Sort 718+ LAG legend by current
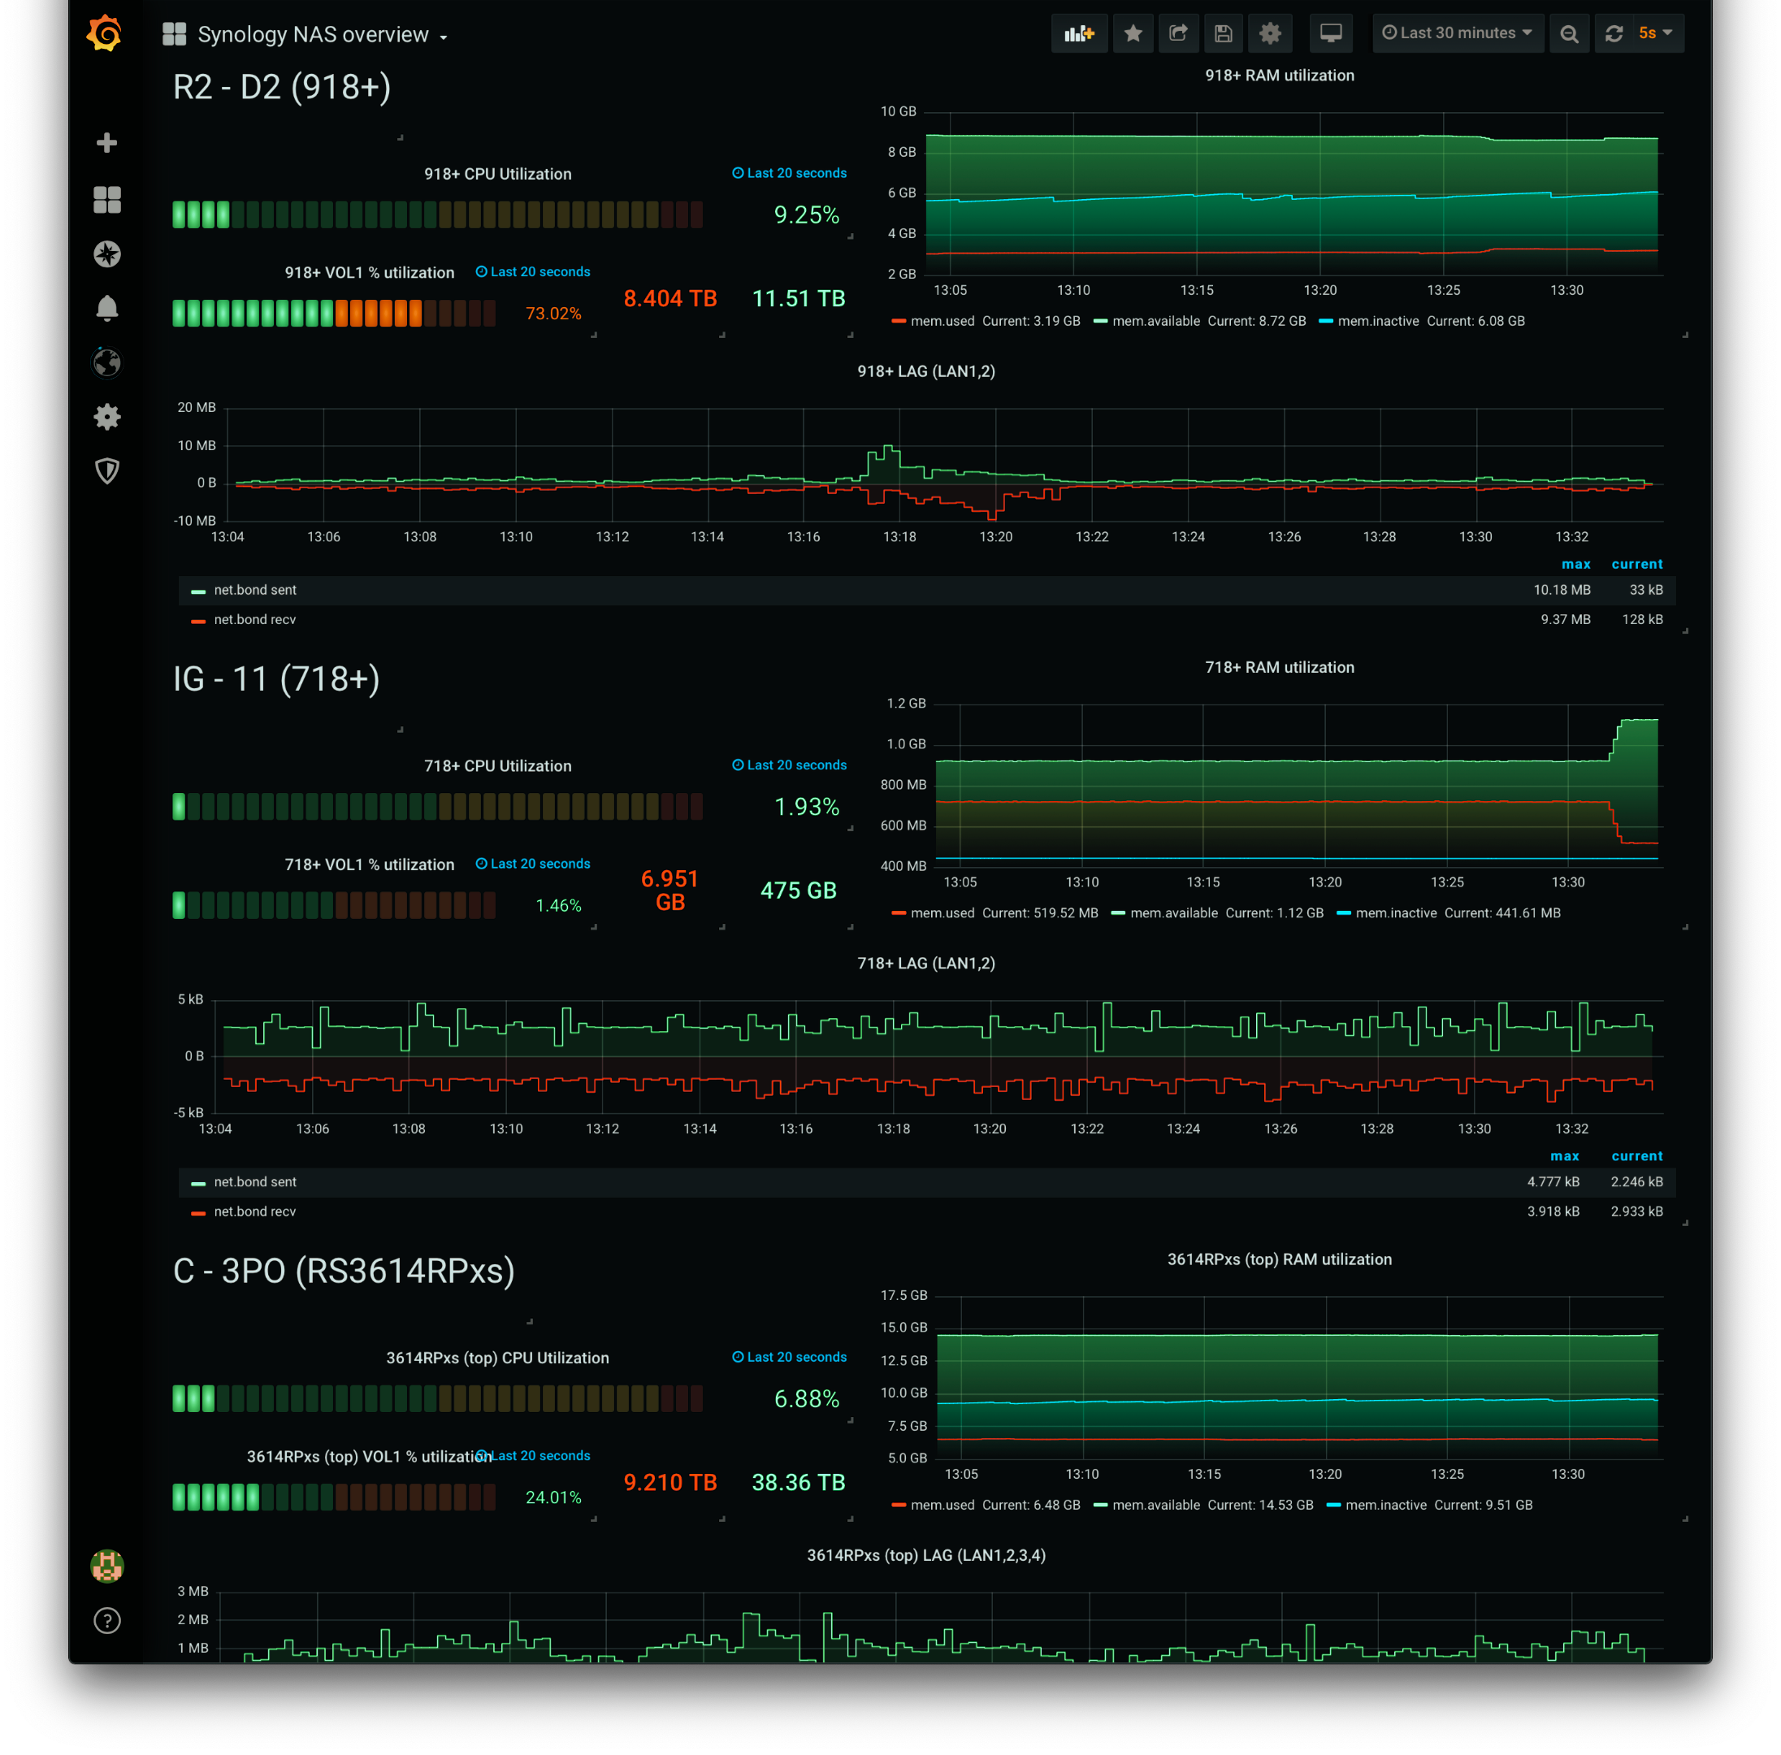 [1636, 1156]
